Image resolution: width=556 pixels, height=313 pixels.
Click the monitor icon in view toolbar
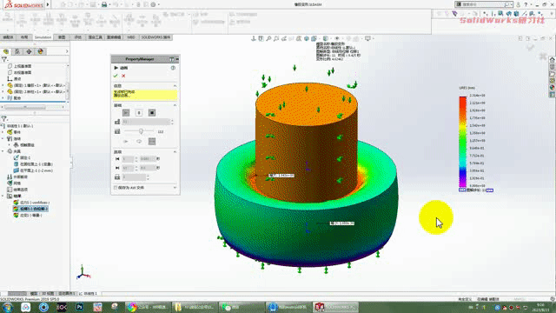click(x=367, y=38)
